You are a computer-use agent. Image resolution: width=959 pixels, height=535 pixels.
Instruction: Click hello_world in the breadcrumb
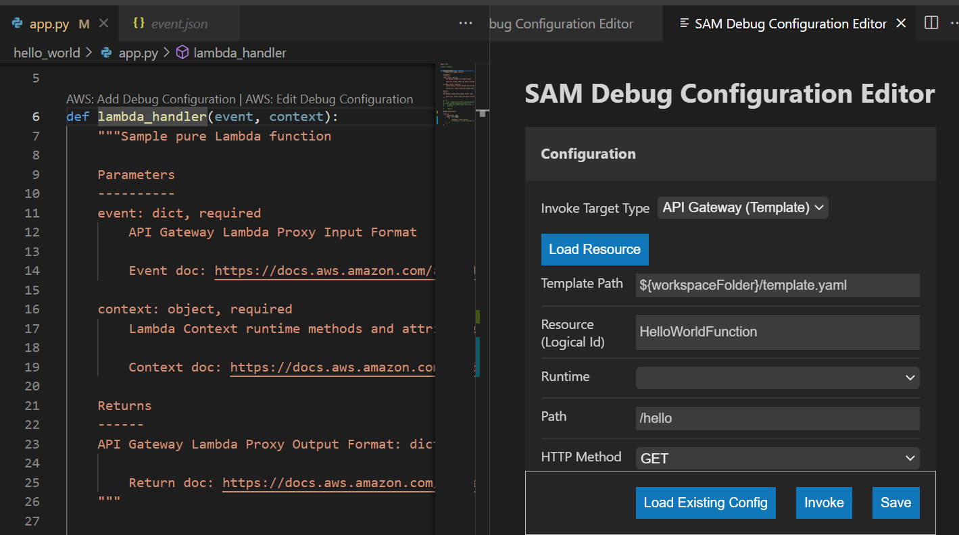(47, 53)
